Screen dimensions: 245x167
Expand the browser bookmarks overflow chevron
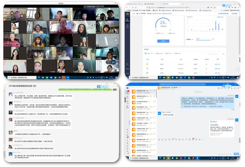coord(221,10)
